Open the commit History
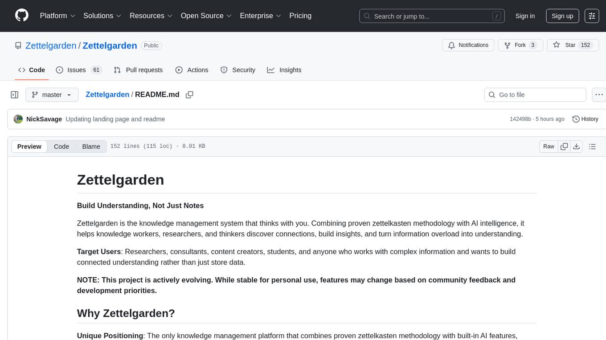606x340 pixels. pyautogui.click(x=585, y=119)
